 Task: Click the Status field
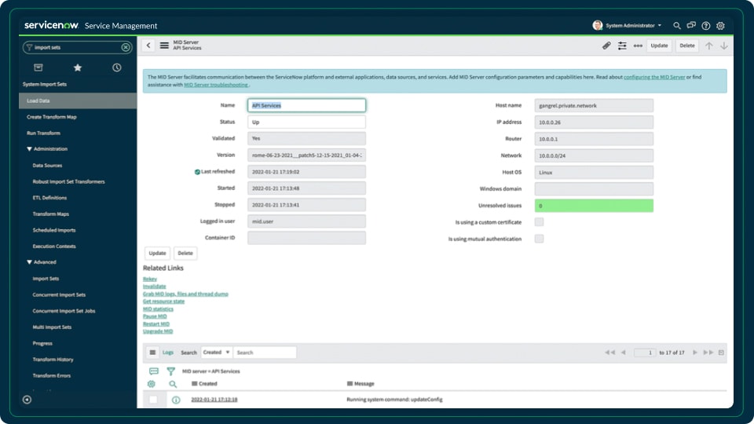pos(306,122)
